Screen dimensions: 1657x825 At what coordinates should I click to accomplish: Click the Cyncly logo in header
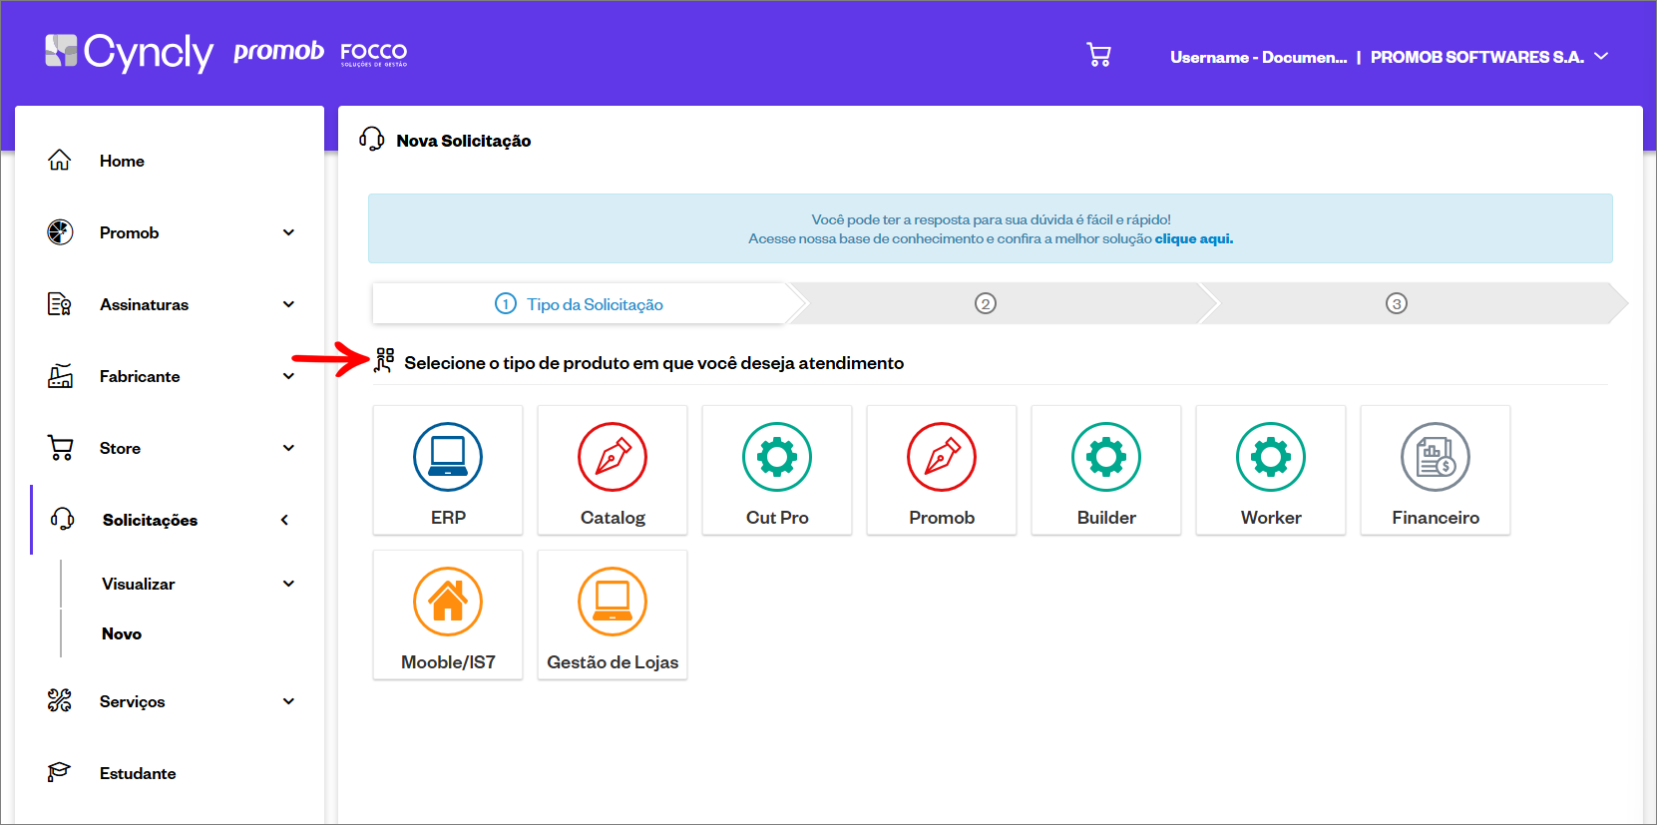pos(130,52)
